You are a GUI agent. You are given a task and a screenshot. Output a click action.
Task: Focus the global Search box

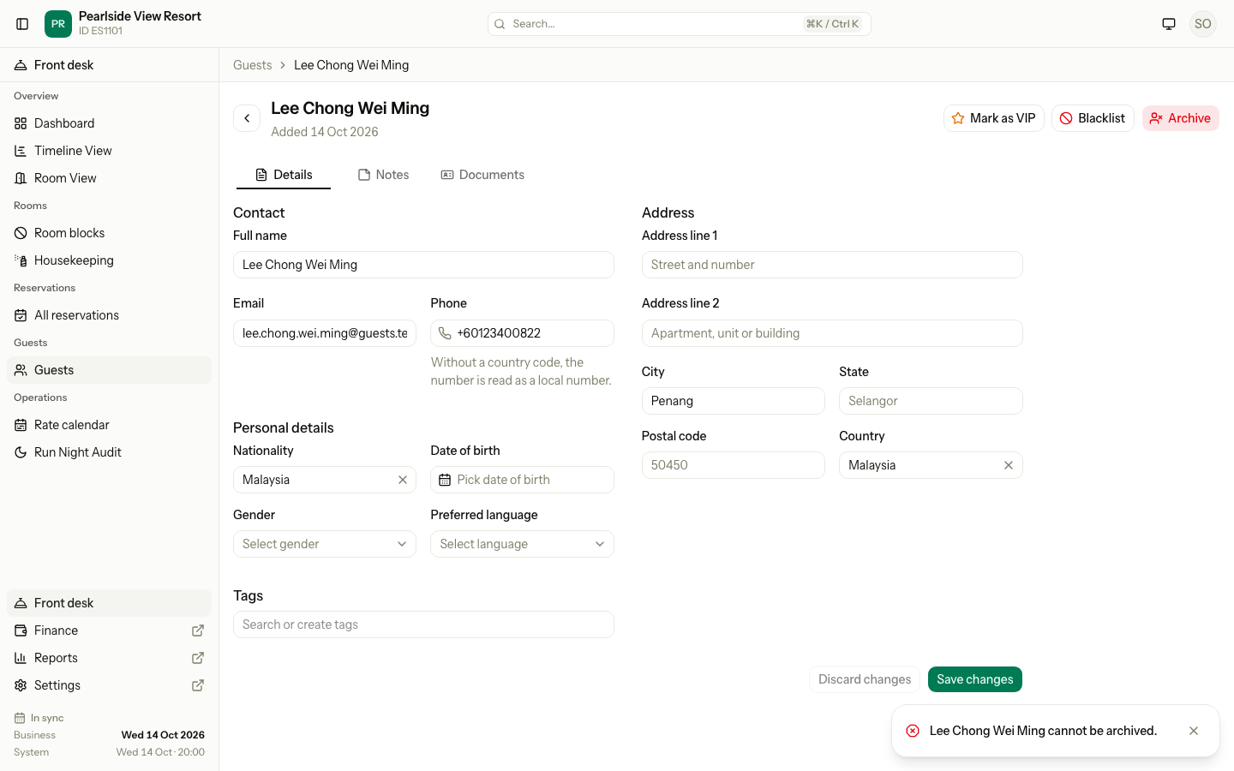(x=680, y=24)
